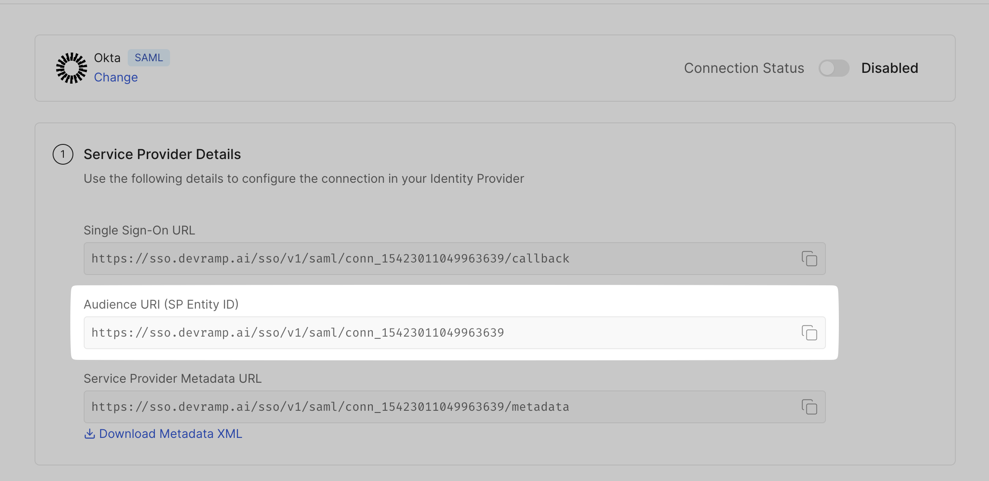
Task: Click the step 1 circle icon
Action: (x=63, y=154)
